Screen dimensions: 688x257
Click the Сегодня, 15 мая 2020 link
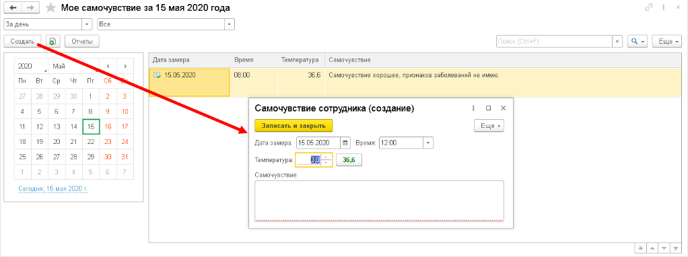(x=53, y=188)
